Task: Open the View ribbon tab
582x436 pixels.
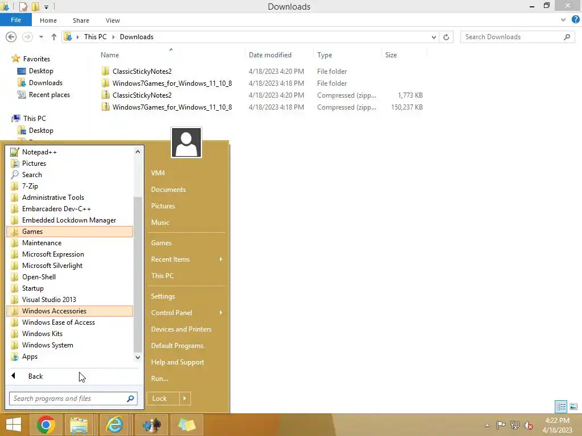Action: point(113,20)
